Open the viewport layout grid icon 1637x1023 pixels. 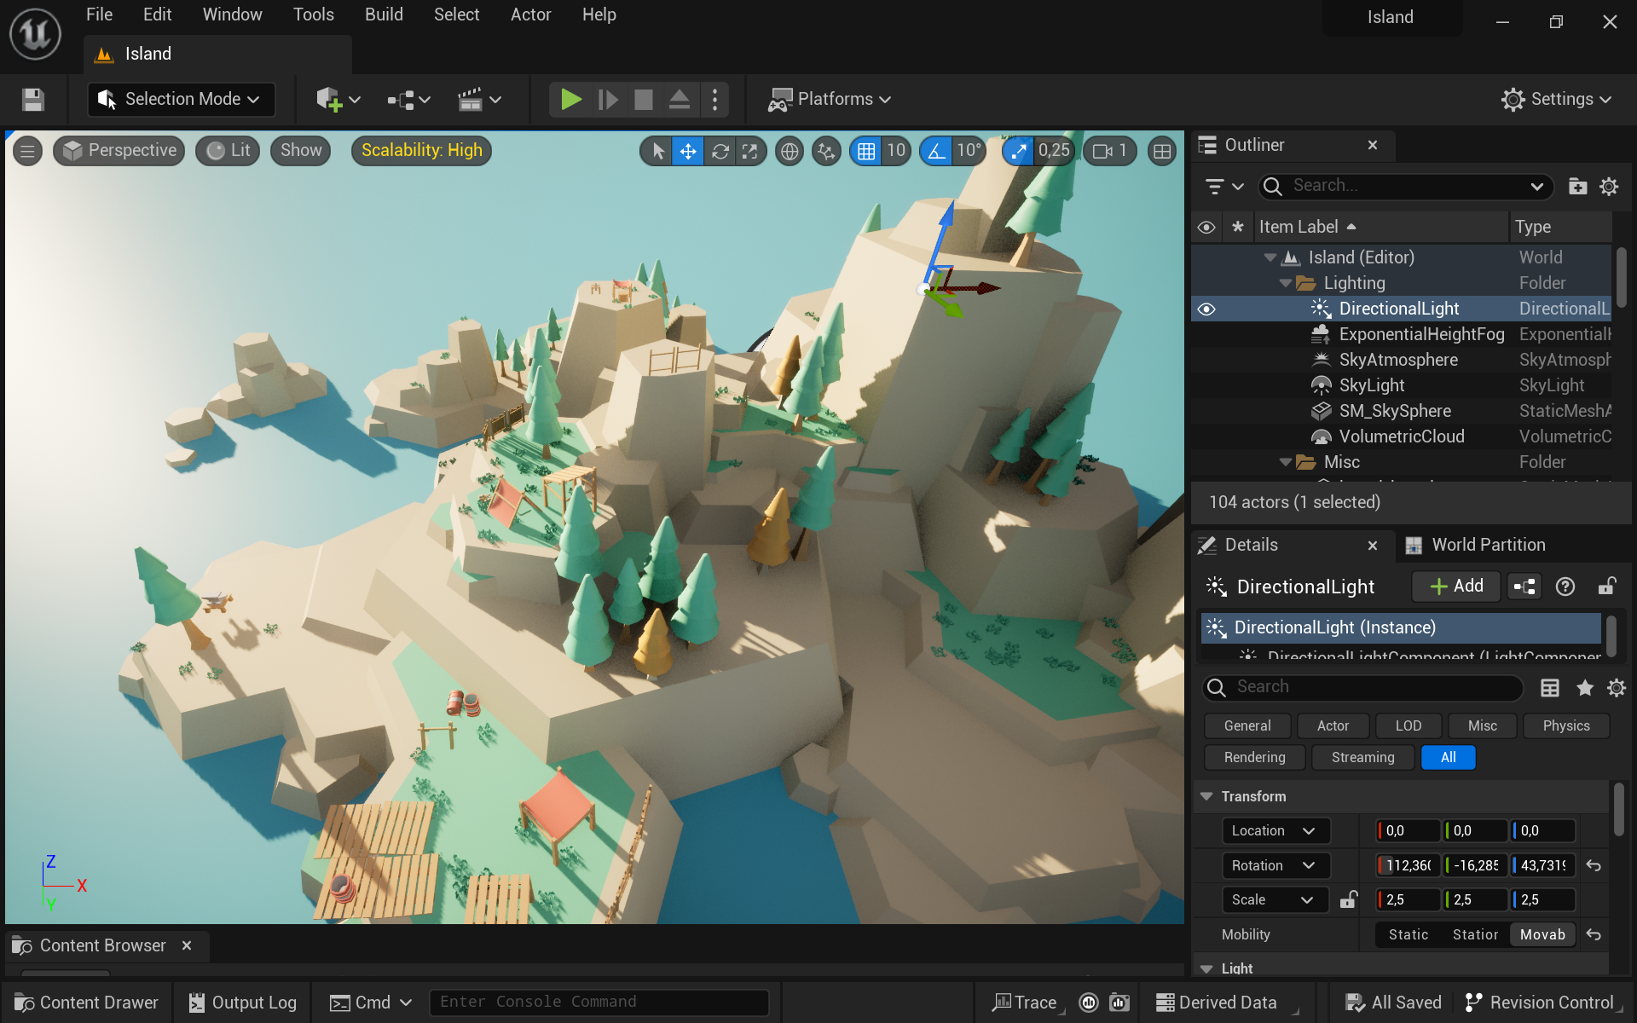(1161, 152)
